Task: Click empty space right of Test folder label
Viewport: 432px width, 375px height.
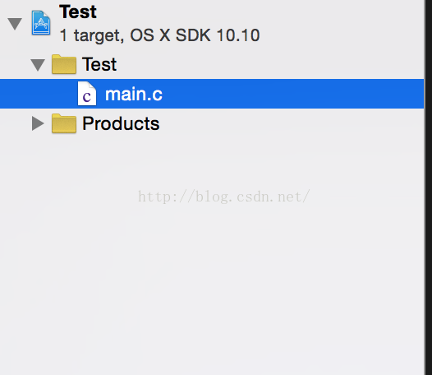Action: click(x=270, y=64)
